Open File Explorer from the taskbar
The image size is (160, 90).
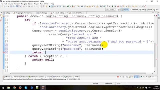pos(9,87)
